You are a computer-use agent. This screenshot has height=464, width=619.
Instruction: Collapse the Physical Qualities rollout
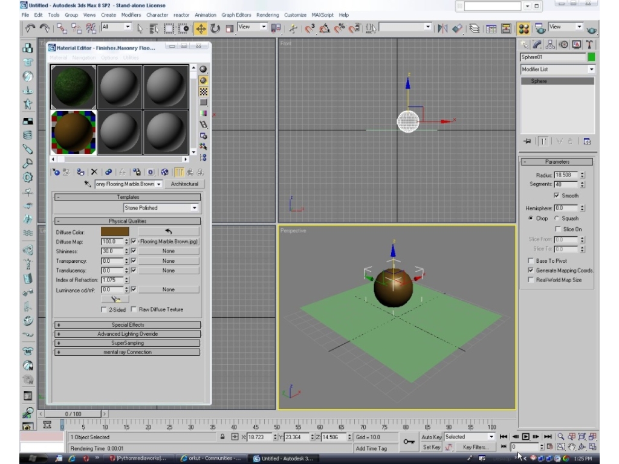(128, 221)
